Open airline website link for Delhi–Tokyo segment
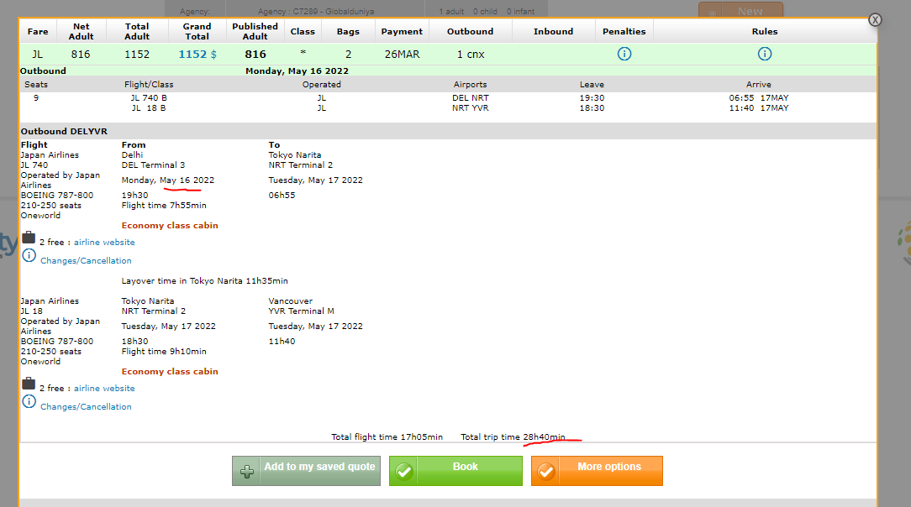Viewport: 911px width, 507px height. (104, 243)
